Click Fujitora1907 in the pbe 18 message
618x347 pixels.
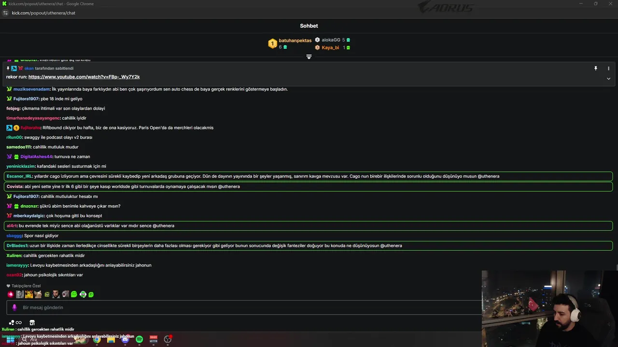tap(26, 99)
